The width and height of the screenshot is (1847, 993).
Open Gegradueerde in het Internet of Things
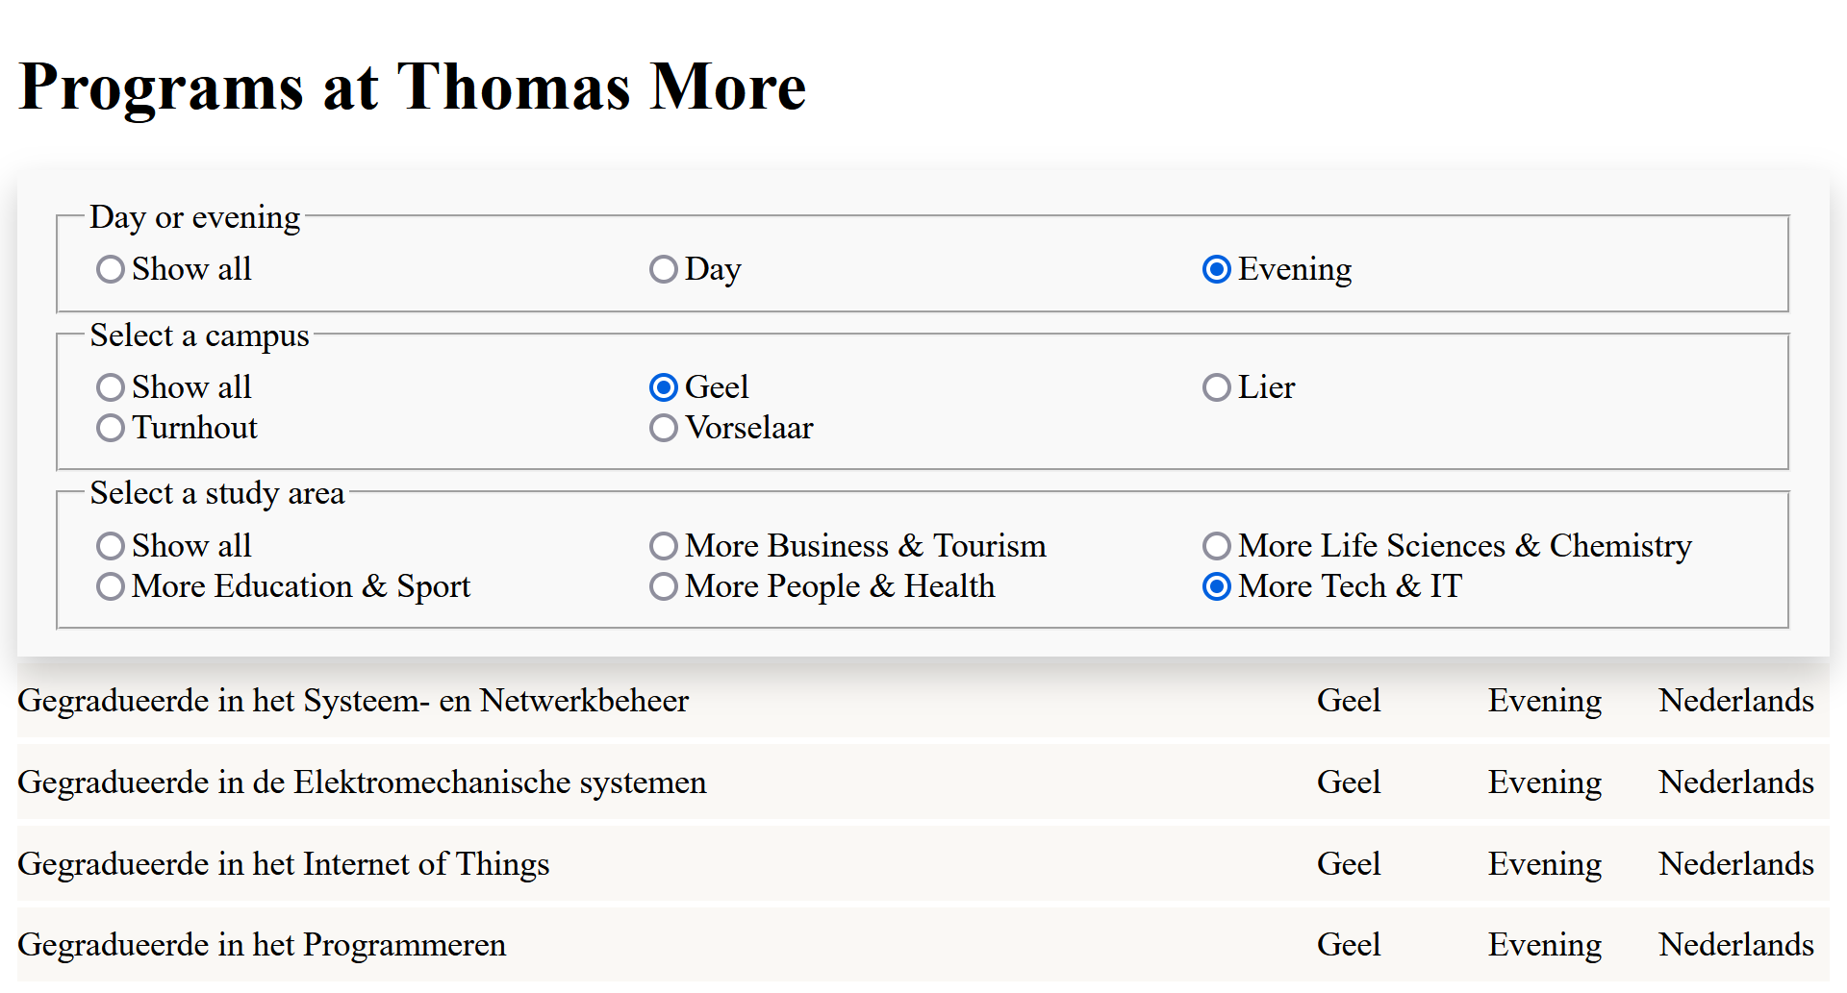(283, 864)
